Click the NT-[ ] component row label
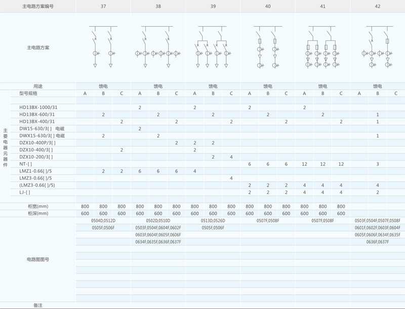This screenshot has width=405, height=309. click(26, 164)
